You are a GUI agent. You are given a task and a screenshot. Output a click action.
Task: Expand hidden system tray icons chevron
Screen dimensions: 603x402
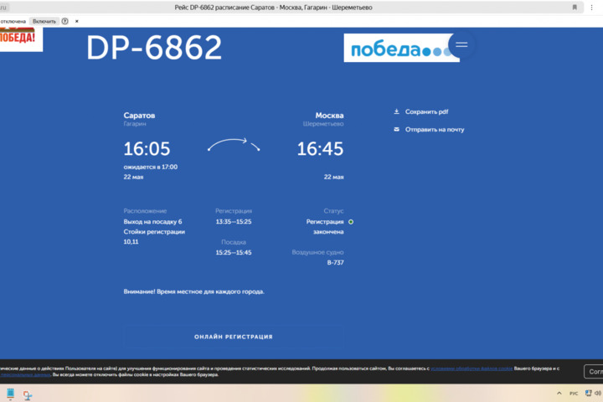coord(559,393)
